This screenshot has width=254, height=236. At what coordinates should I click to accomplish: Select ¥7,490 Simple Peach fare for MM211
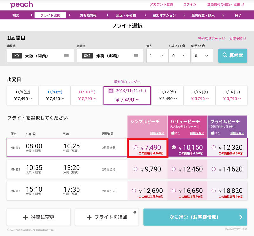click(136, 147)
